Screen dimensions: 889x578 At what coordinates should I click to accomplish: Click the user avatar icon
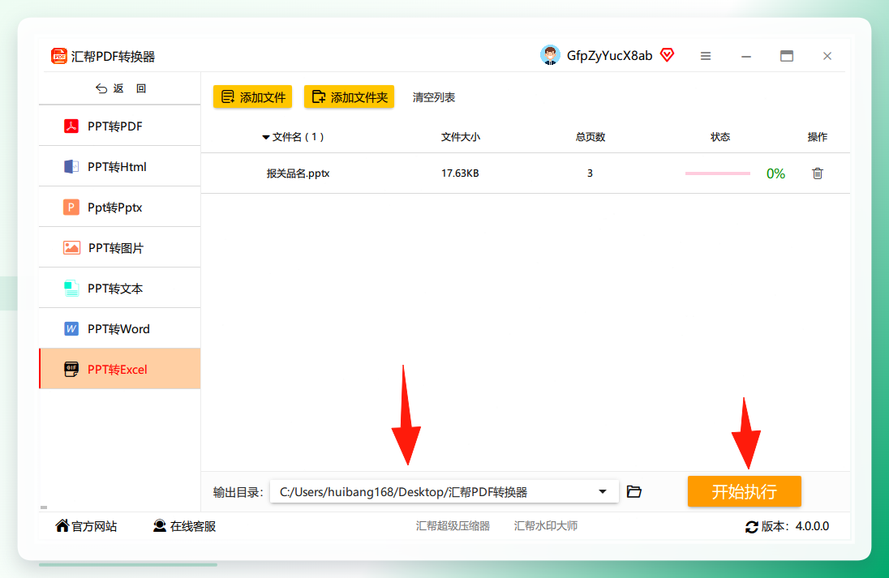pos(550,55)
